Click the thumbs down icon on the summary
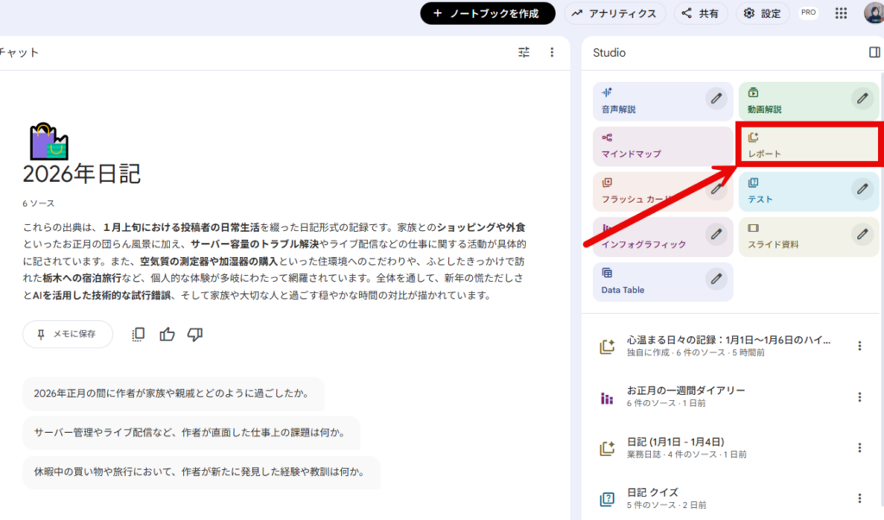 click(195, 335)
